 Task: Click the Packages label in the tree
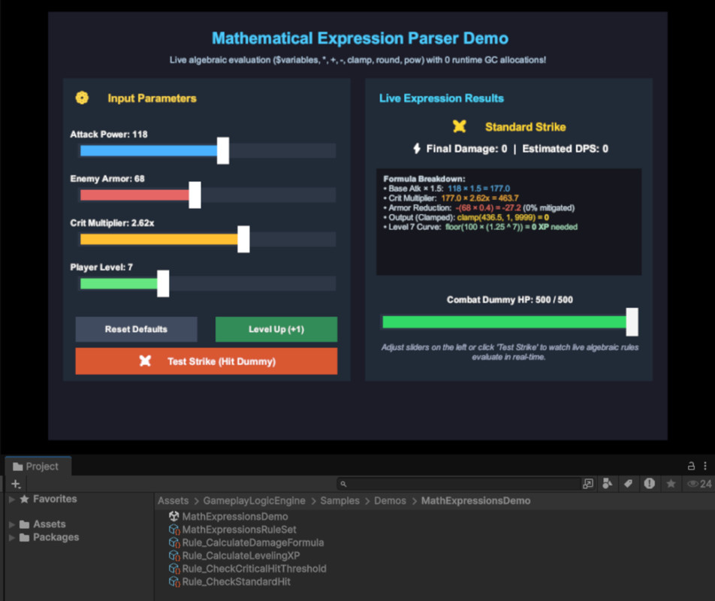point(56,537)
